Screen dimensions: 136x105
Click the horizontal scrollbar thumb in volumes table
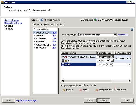click(88, 81)
